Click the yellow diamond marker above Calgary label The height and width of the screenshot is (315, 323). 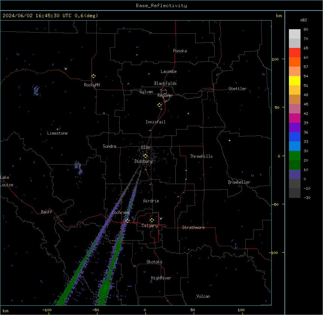152,220
